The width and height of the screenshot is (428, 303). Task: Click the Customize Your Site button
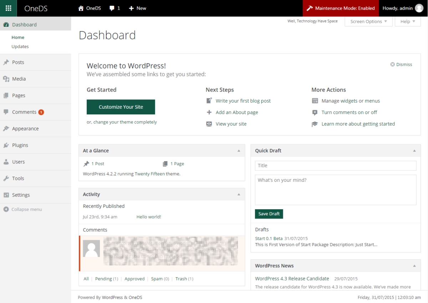point(121,107)
